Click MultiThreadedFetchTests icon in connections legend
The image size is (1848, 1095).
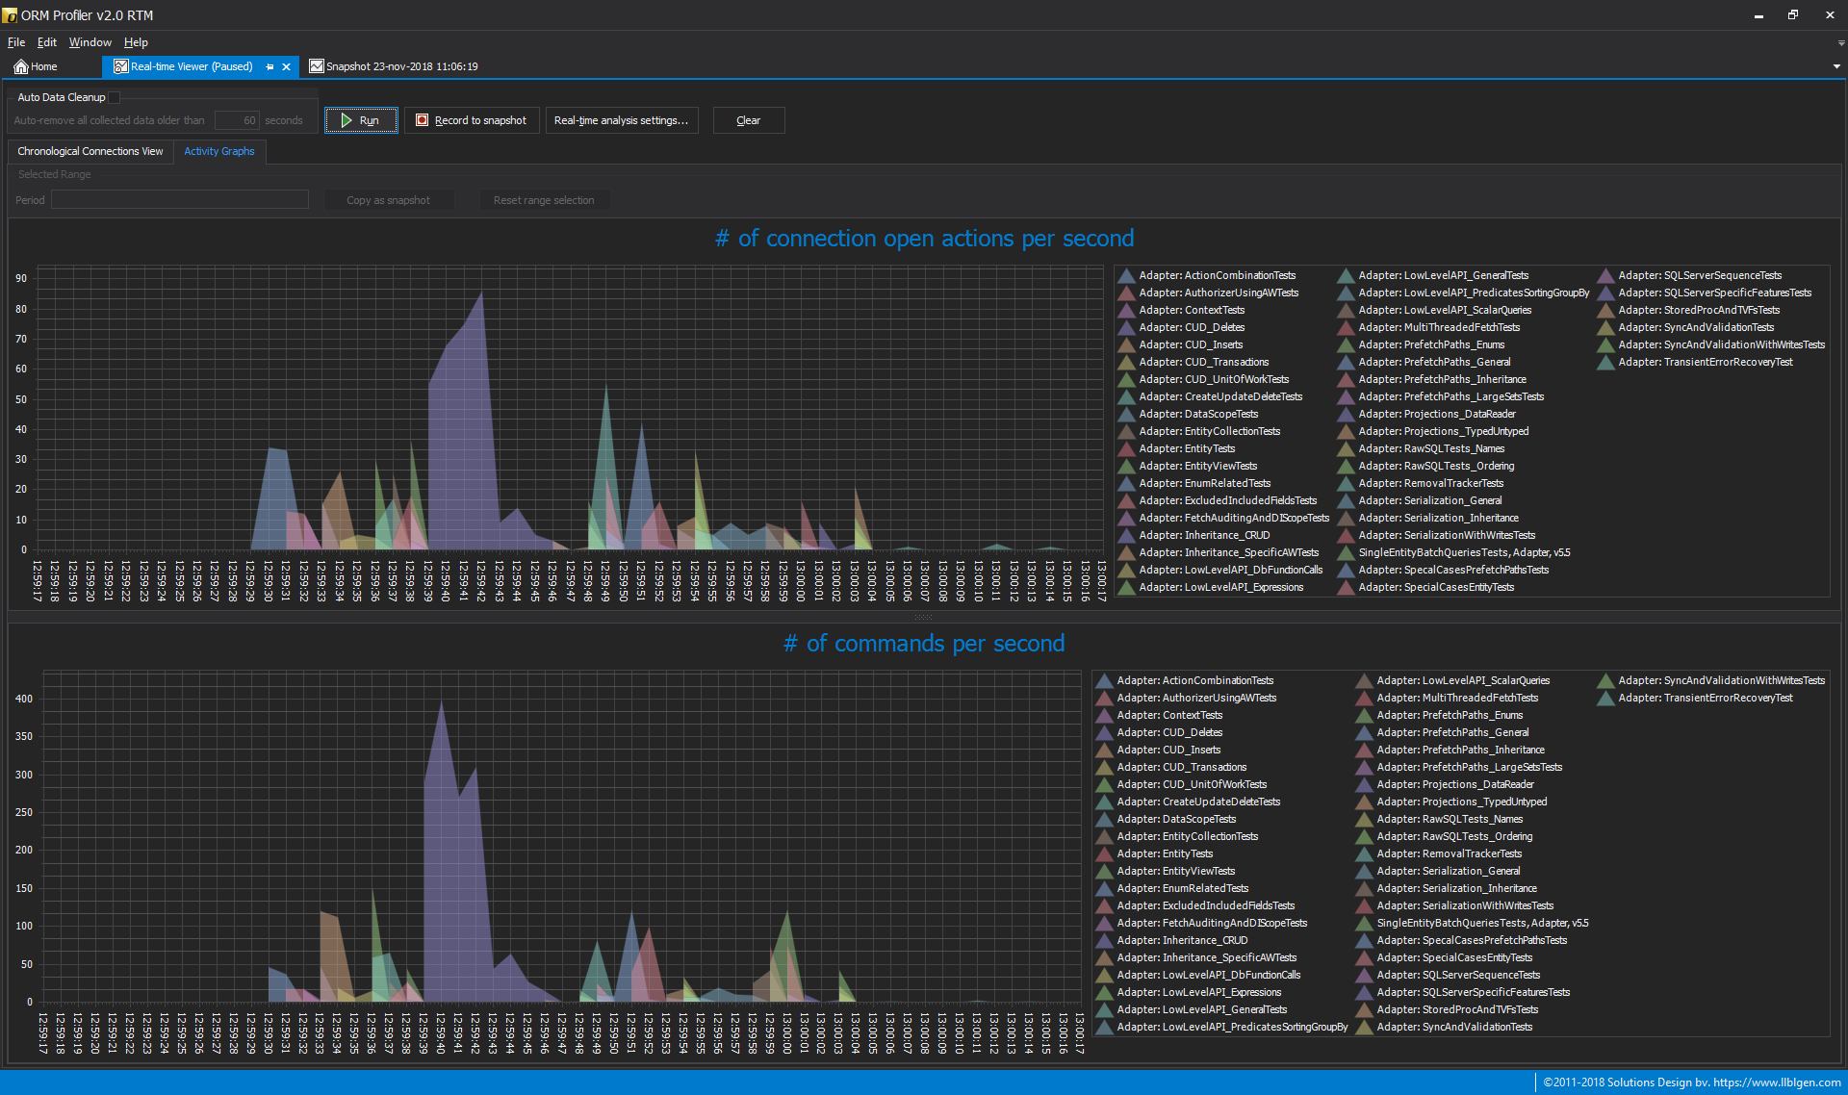point(1346,327)
